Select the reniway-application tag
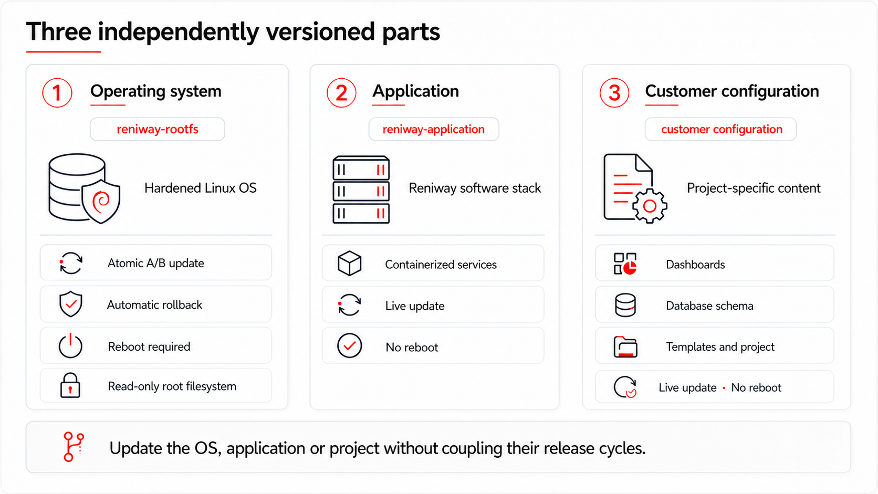 click(x=434, y=129)
